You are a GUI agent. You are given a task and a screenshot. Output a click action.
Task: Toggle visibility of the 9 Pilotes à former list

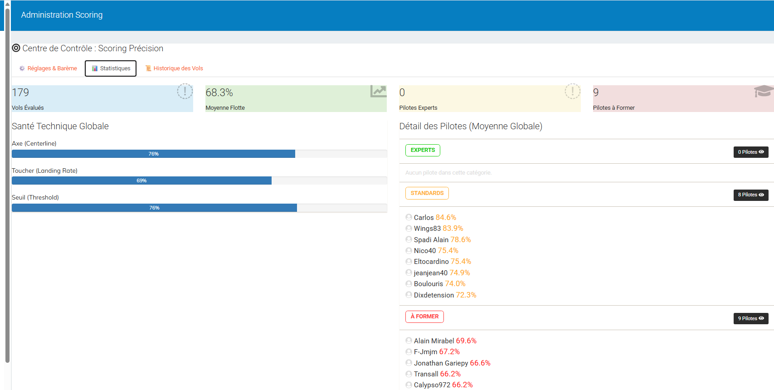click(x=751, y=318)
